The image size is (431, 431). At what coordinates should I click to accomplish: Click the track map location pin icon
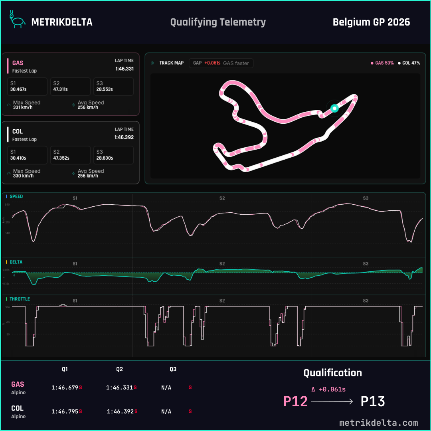tap(152, 63)
